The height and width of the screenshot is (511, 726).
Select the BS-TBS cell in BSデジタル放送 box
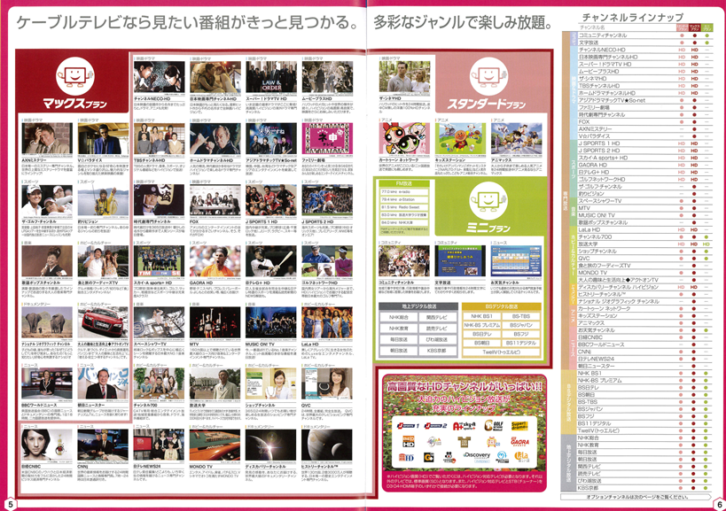pos(521,316)
